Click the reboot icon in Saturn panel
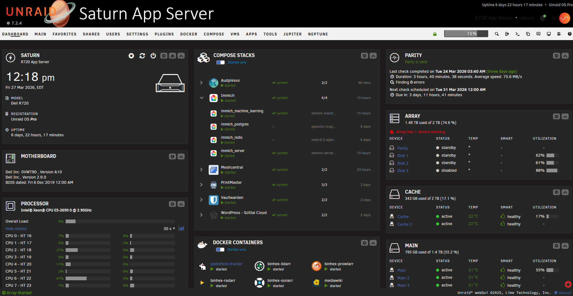The height and width of the screenshot is (296, 573). (x=142, y=56)
